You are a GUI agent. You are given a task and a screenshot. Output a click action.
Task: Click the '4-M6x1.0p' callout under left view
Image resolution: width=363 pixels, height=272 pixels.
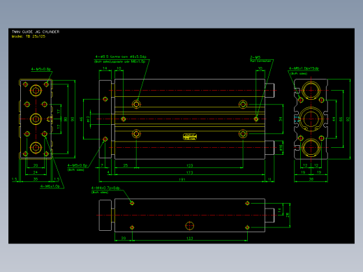(50, 186)
